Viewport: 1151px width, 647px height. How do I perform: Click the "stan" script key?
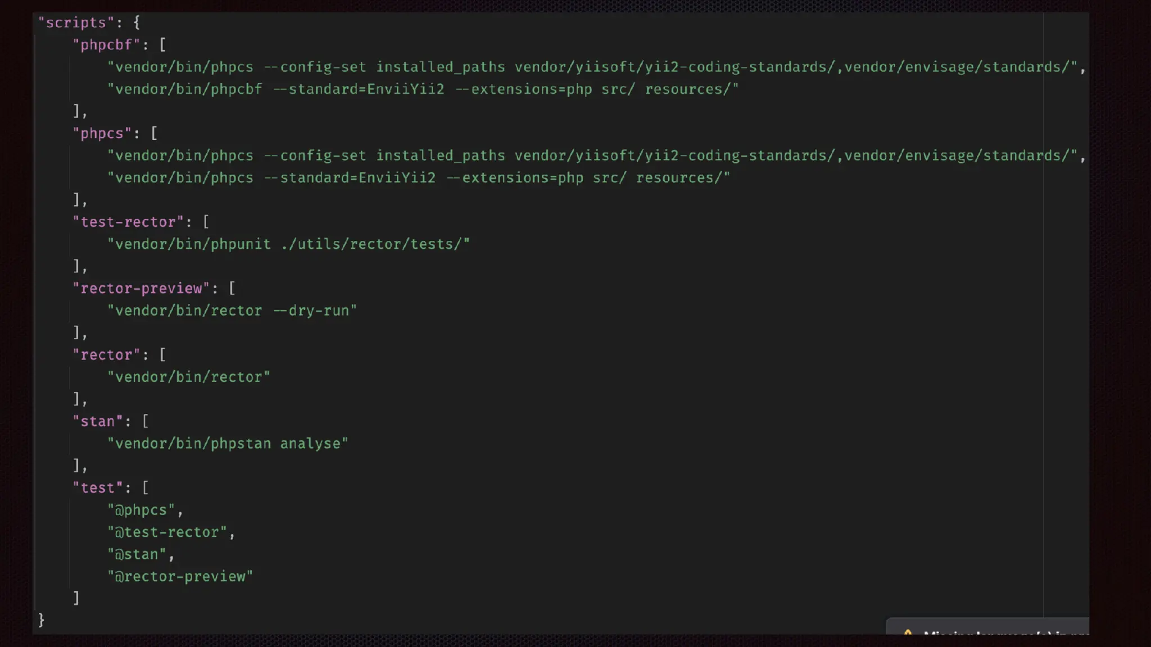[98, 422]
